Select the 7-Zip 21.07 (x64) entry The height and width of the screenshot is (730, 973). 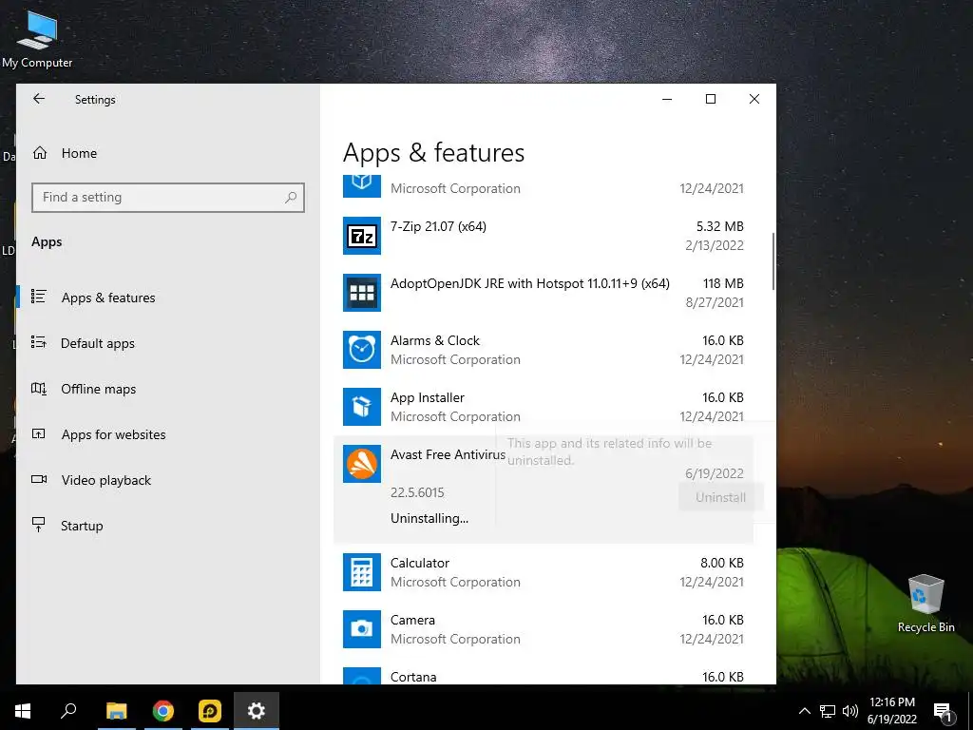point(544,236)
